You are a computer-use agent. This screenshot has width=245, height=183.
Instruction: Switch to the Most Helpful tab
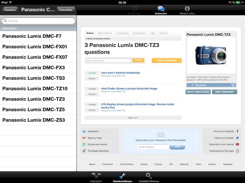point(105,33)
